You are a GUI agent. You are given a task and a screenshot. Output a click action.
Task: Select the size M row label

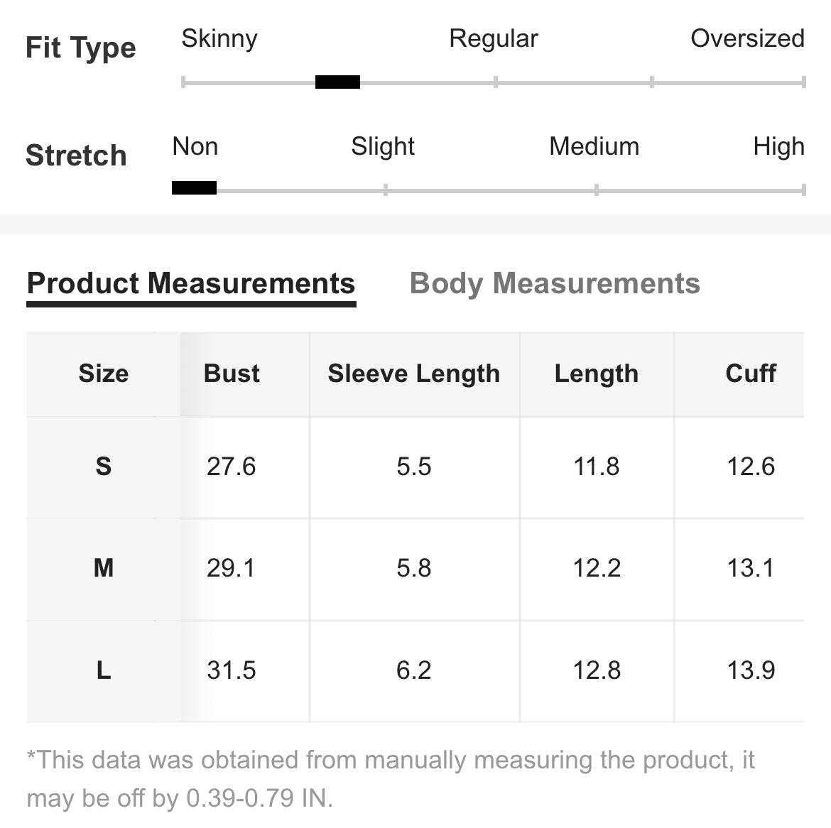104,568
